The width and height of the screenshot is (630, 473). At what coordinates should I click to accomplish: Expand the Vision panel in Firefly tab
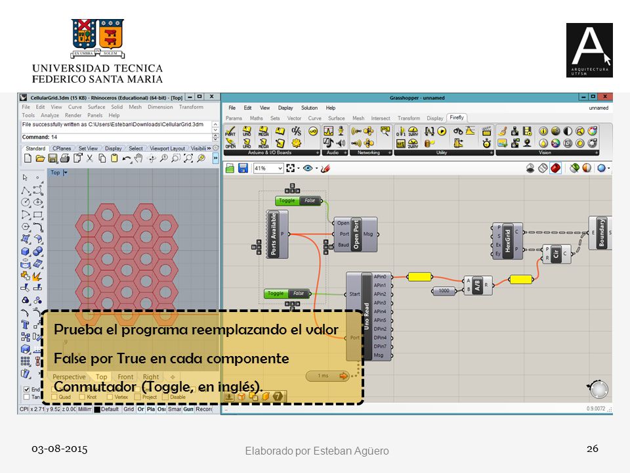(597, 153)
